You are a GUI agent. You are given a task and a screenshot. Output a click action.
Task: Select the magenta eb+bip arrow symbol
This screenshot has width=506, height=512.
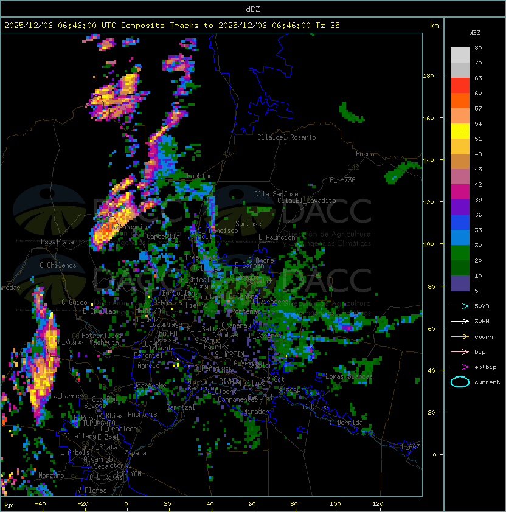[459, 367]
